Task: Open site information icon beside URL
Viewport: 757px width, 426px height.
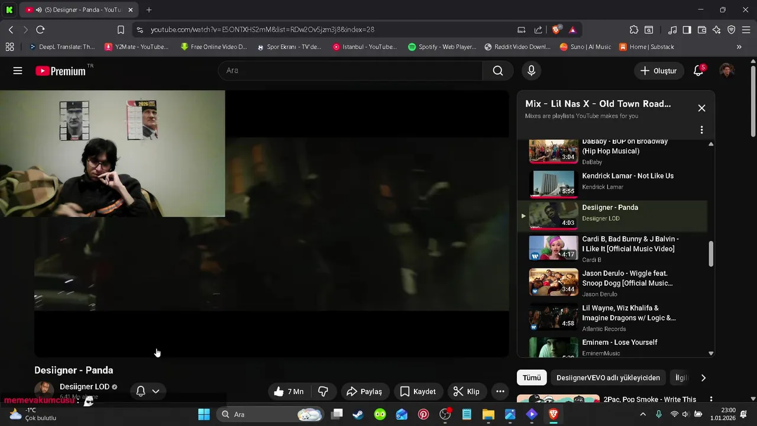Action: (139, 30)
